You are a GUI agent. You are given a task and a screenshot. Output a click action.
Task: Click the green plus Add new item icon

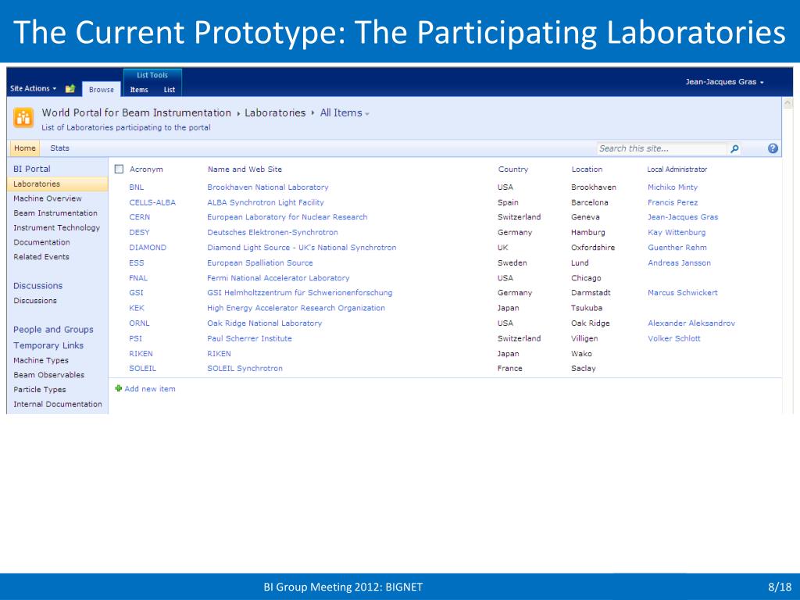tap(119, 388)
